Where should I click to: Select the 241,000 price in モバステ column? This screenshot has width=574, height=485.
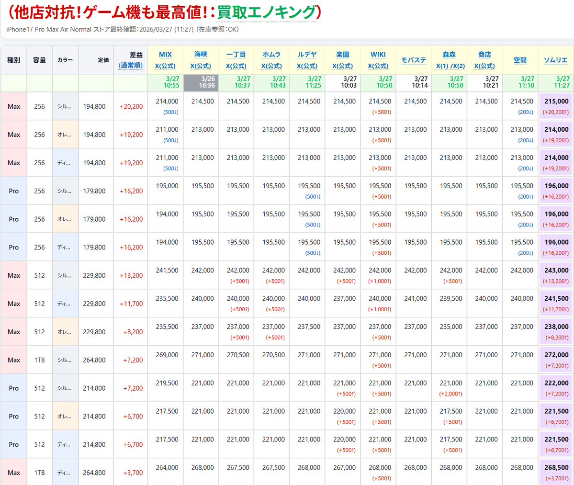coord(416,299)
